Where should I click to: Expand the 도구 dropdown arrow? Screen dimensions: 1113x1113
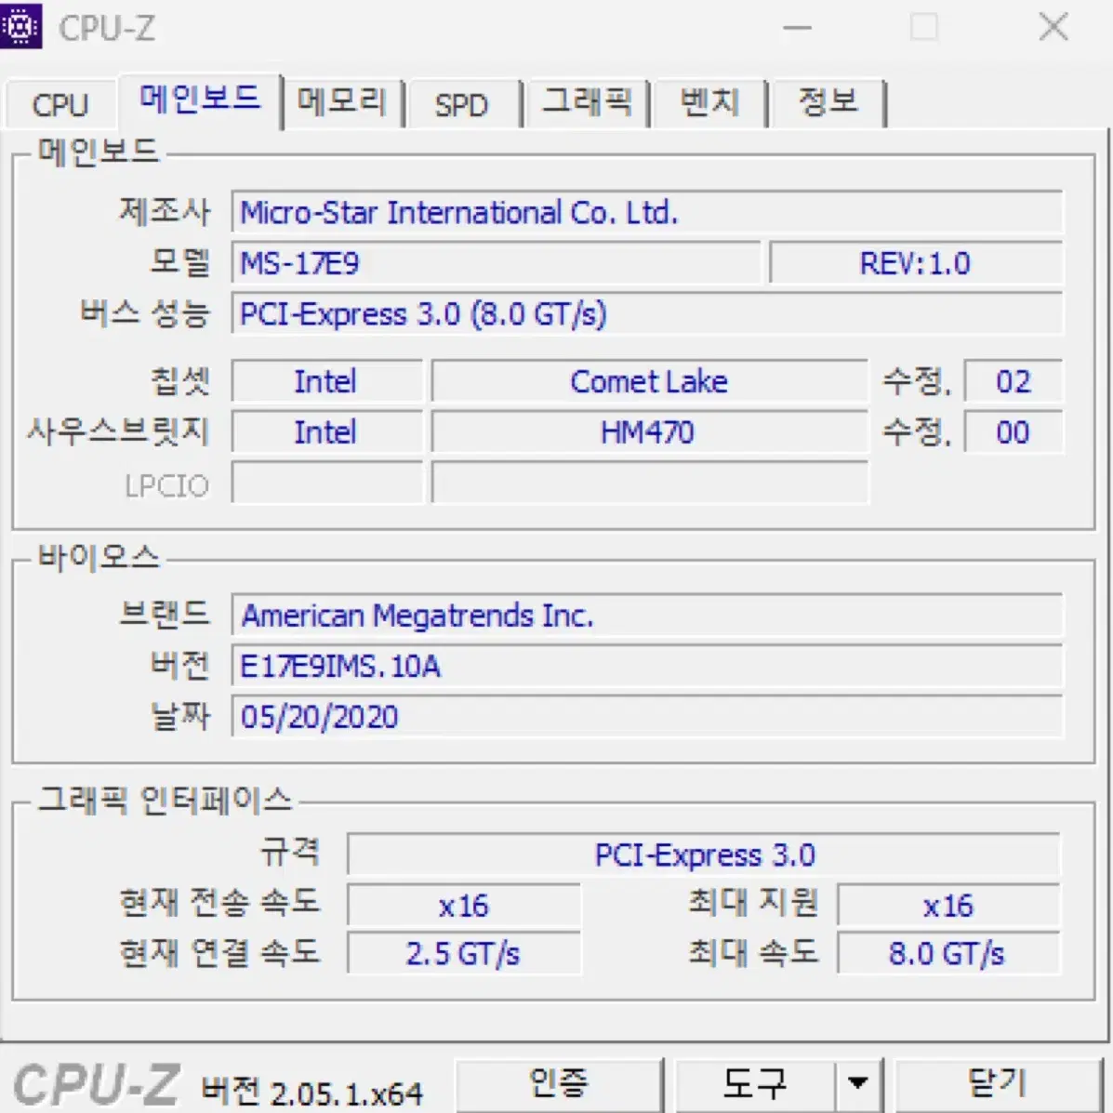click(858, 1085)
